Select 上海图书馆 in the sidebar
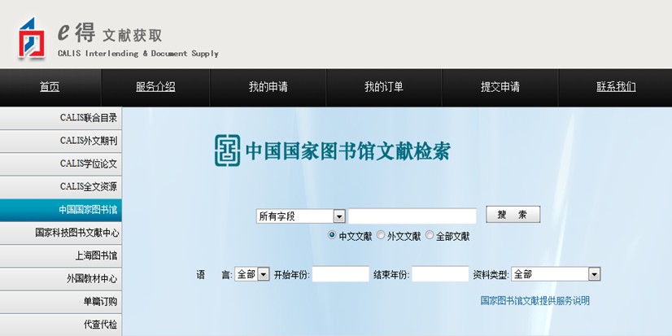672x336 pixels. pyautogui.click(x=60, y=256)
